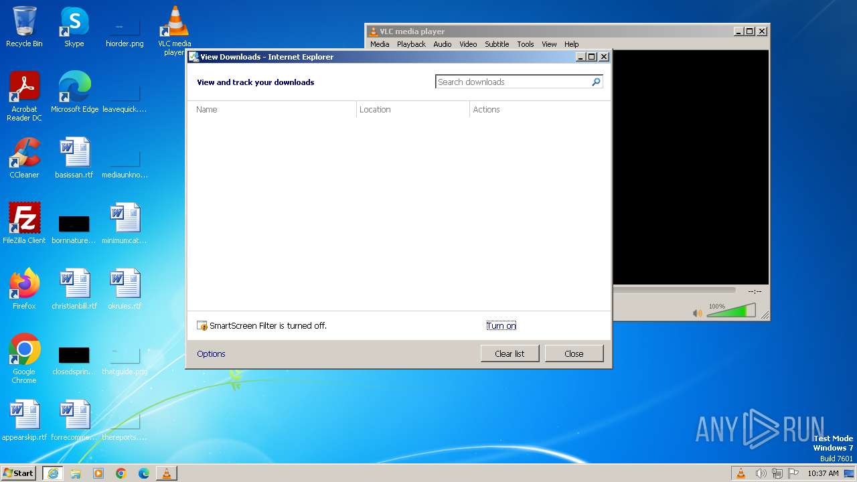Select the basissan.rtf document icon
Viewport: 857px width, 482px height.
tap(74, 158)
